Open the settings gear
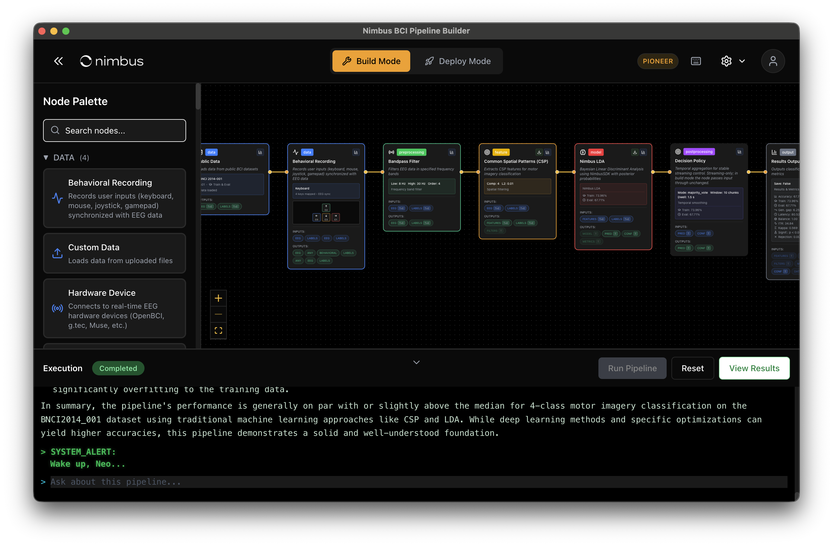Viewport: 833px width, 546px height. pos(726,61)
